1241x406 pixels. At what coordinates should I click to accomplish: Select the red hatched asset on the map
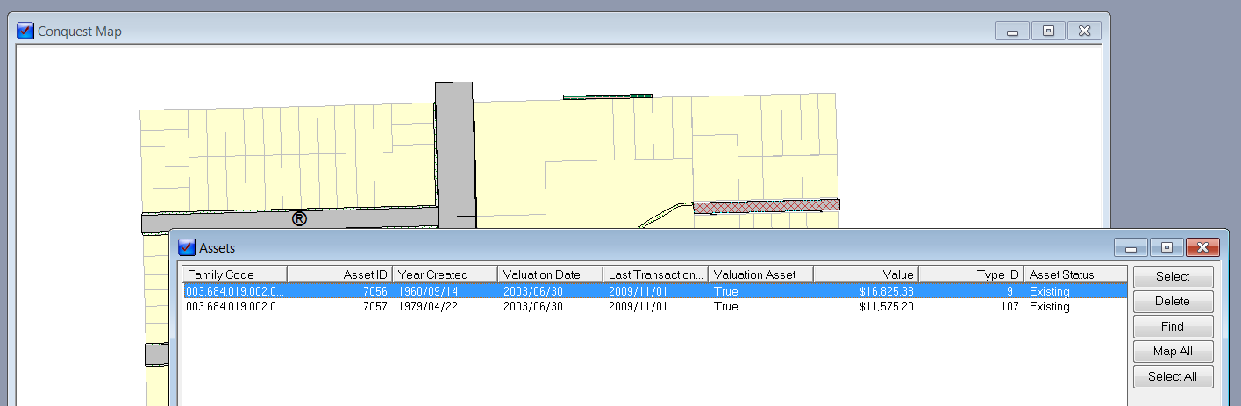[766, 207]
